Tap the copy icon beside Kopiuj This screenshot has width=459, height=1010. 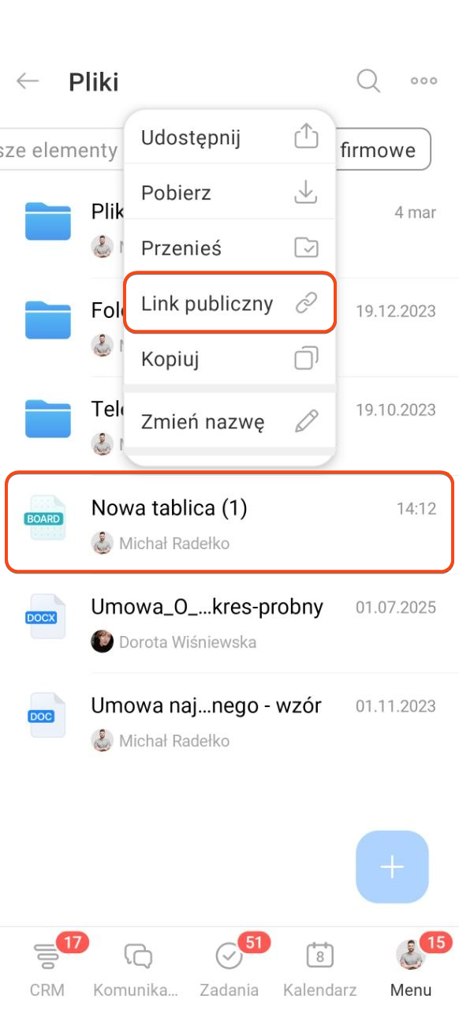pyautogui.click(x=306, y=359)
